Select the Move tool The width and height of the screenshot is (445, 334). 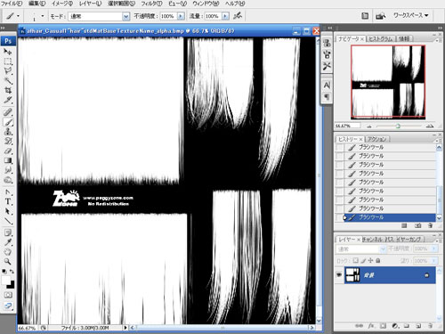tap(8, 52)
